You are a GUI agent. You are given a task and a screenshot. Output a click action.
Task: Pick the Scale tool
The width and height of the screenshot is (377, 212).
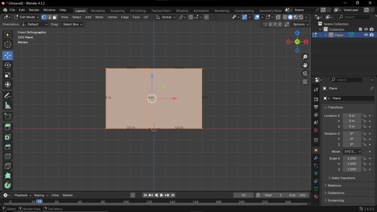(8, 75)
